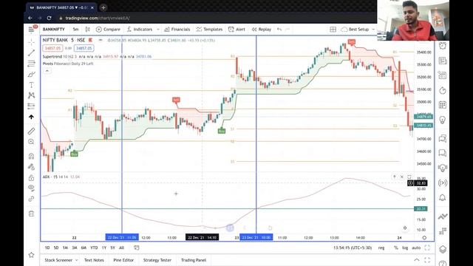Select the trend line drawing tool
The height and width of the screenshot is (266, 473).
(x=31, y=53)
